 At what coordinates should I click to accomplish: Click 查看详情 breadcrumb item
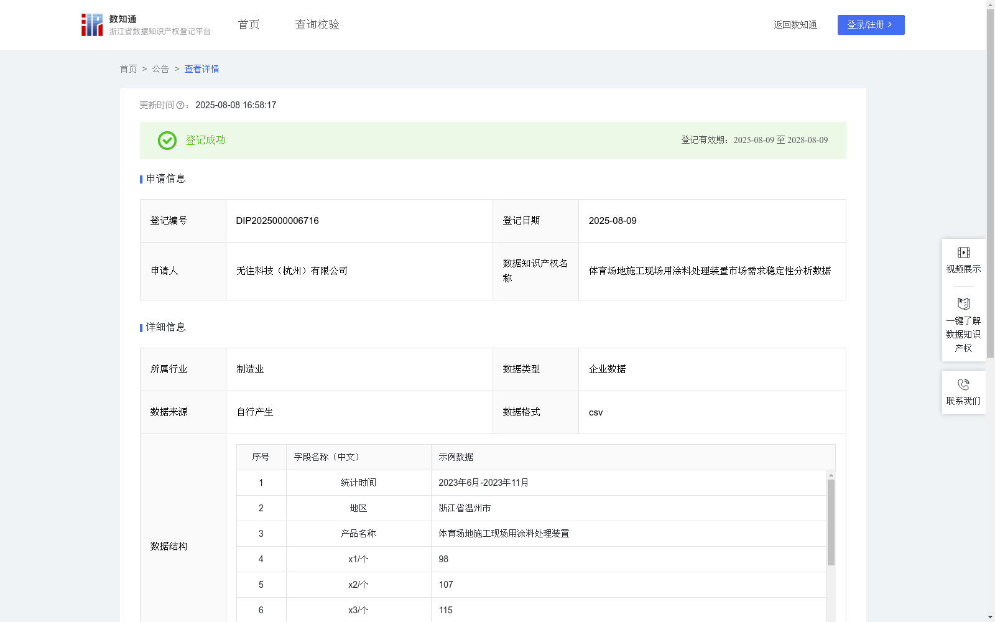pyautogui.click(x=201, y=69)
